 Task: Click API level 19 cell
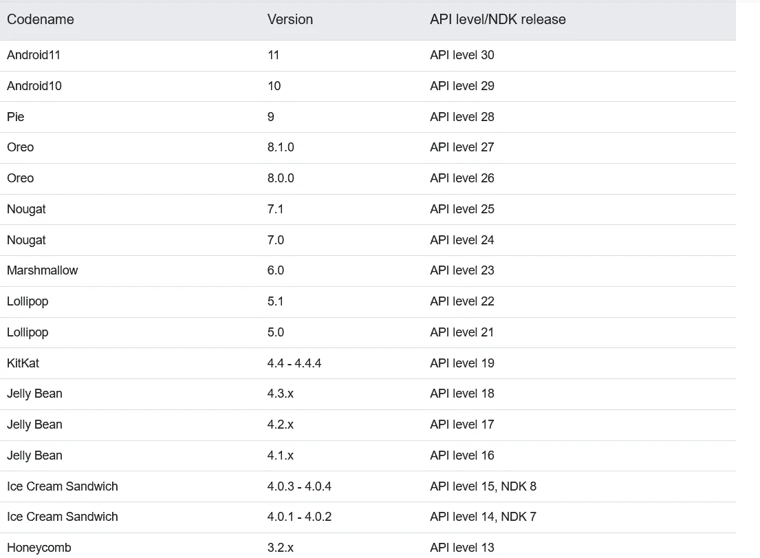pos(462,363)
